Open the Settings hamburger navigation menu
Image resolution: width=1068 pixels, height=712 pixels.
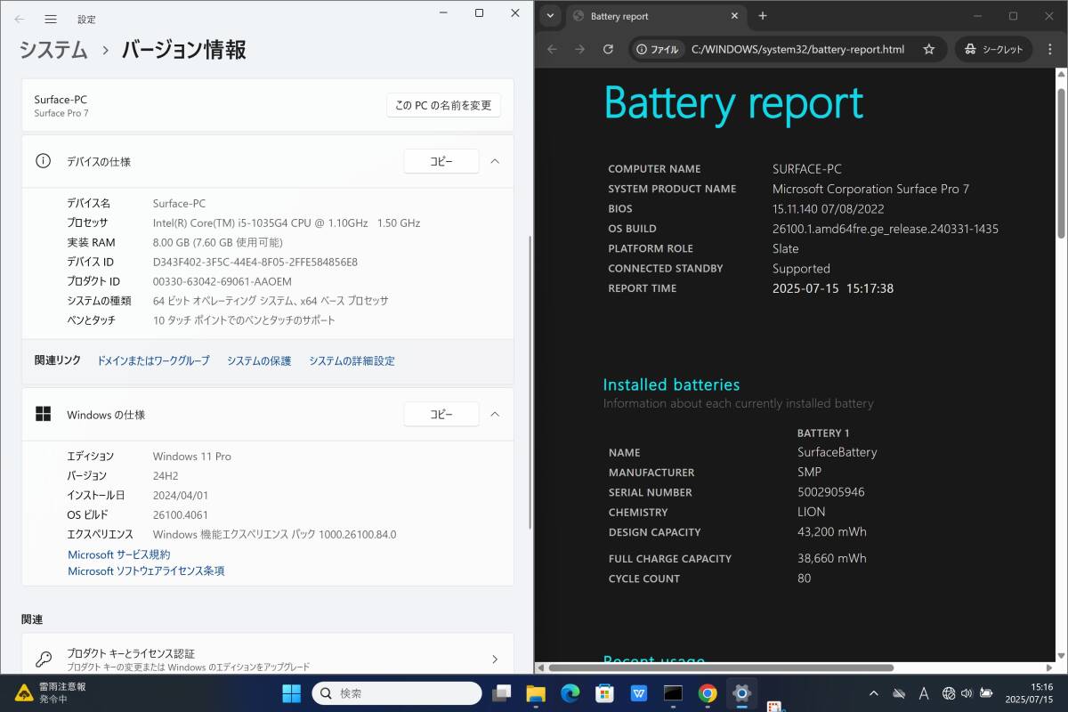click(x=51, y=19)
